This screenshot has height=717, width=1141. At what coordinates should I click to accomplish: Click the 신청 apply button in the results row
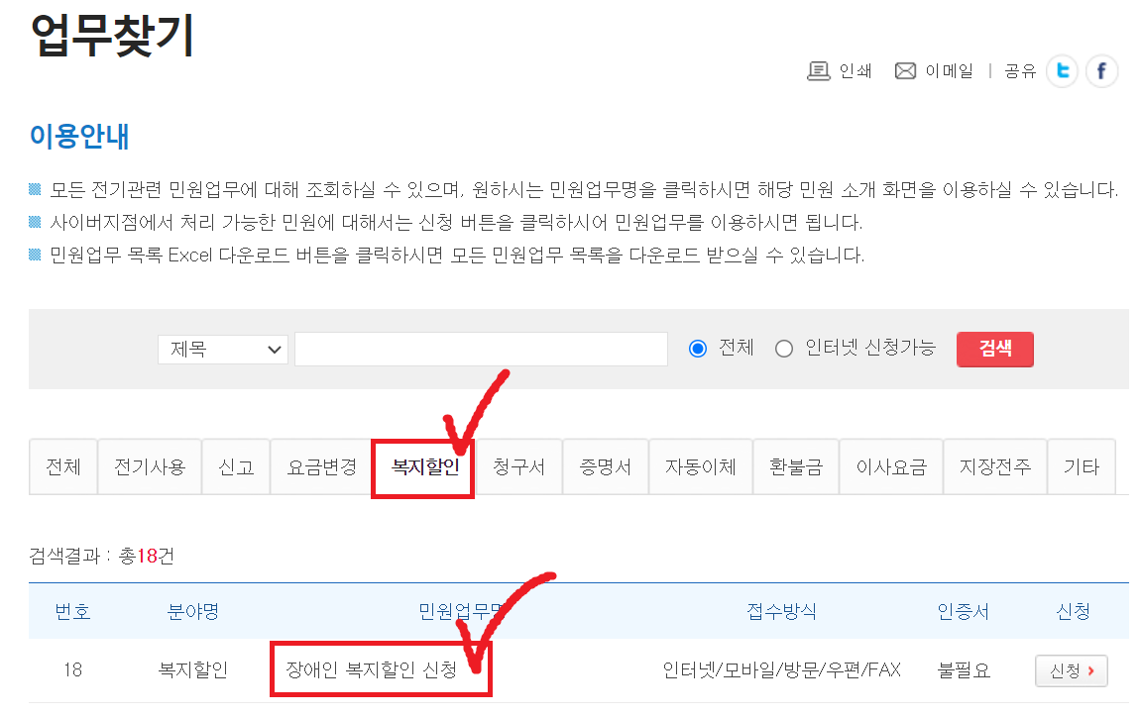click(1071, 670)
